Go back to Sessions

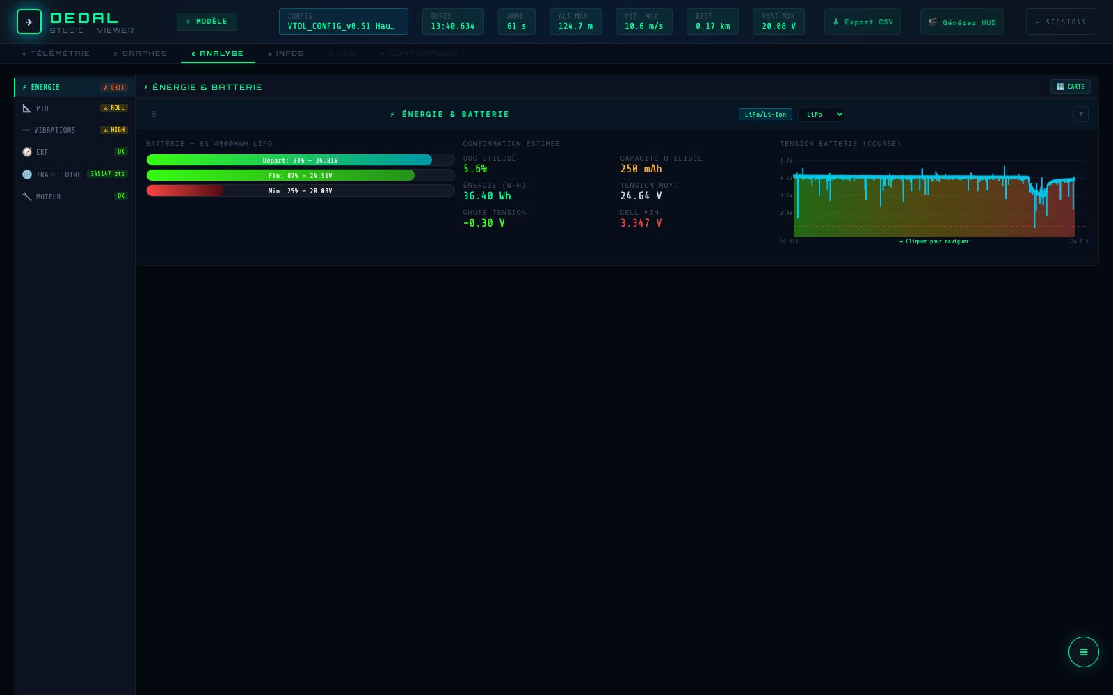(x=1061, y=22)
